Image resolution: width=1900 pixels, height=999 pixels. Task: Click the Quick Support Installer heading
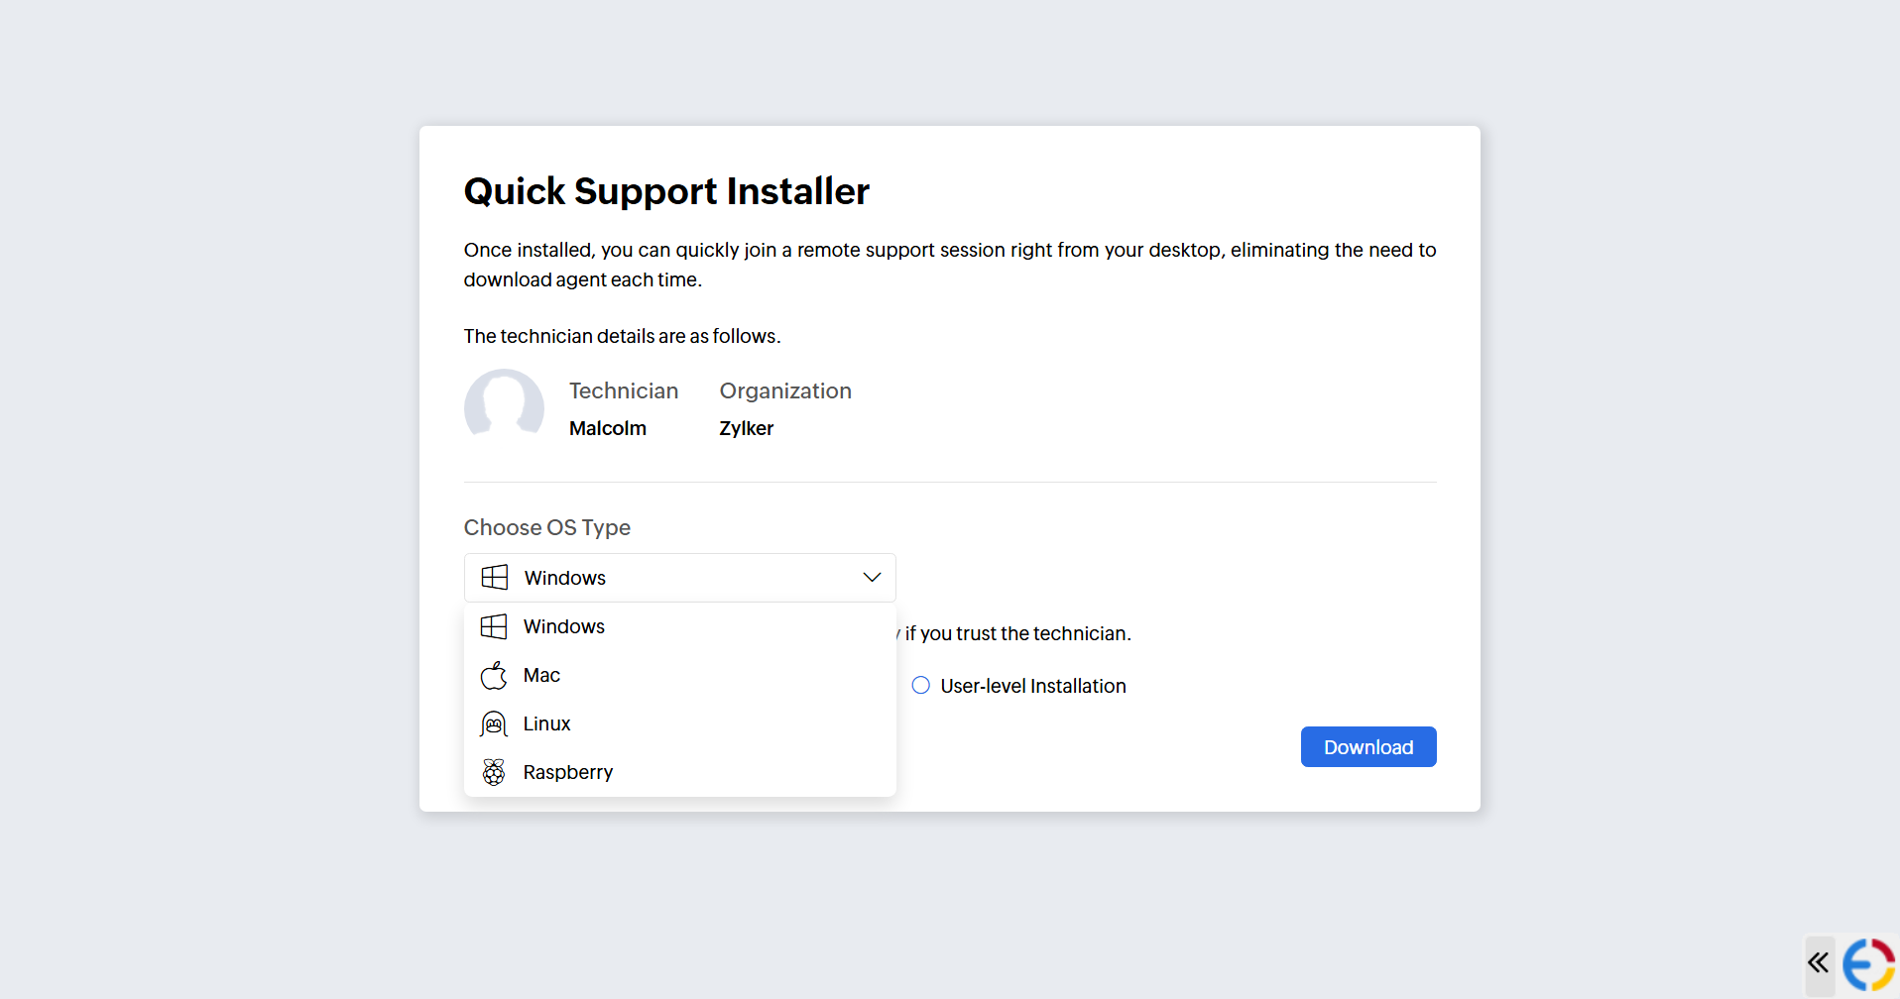pos(666,191)
